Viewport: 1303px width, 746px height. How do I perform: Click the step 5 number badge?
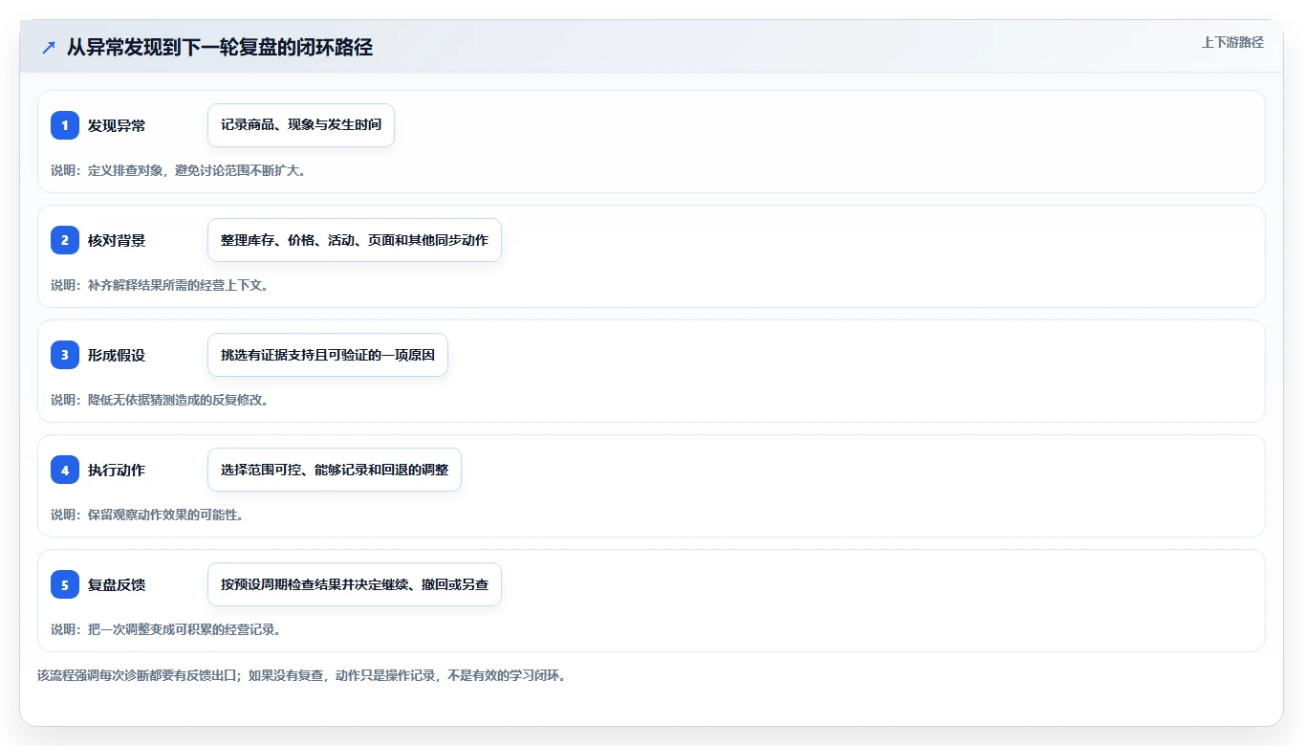(65, 584)
